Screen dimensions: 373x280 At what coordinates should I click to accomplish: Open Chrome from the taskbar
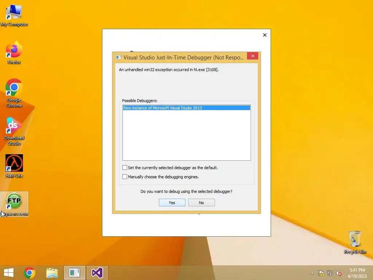click(x=30, y=273)
